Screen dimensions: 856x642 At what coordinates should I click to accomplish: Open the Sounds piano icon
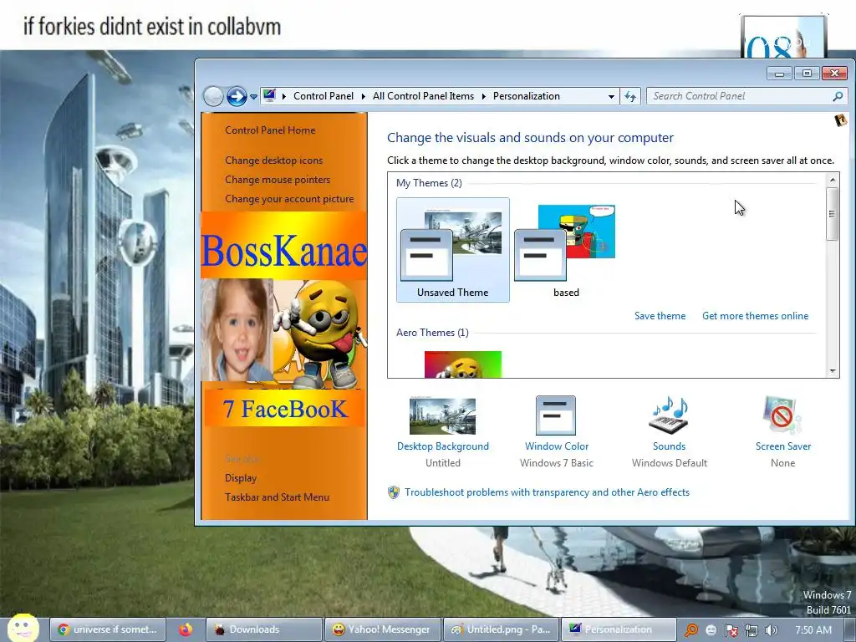tap(670, 416)
